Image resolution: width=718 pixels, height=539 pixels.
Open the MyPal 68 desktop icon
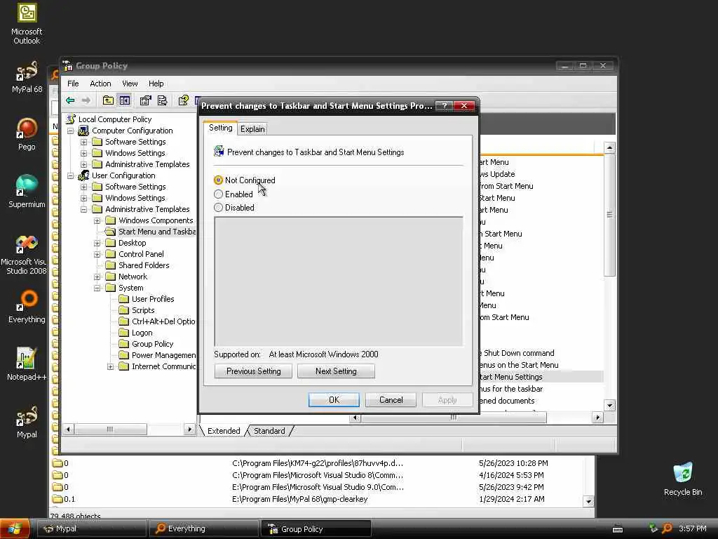(x=27, y=76)
